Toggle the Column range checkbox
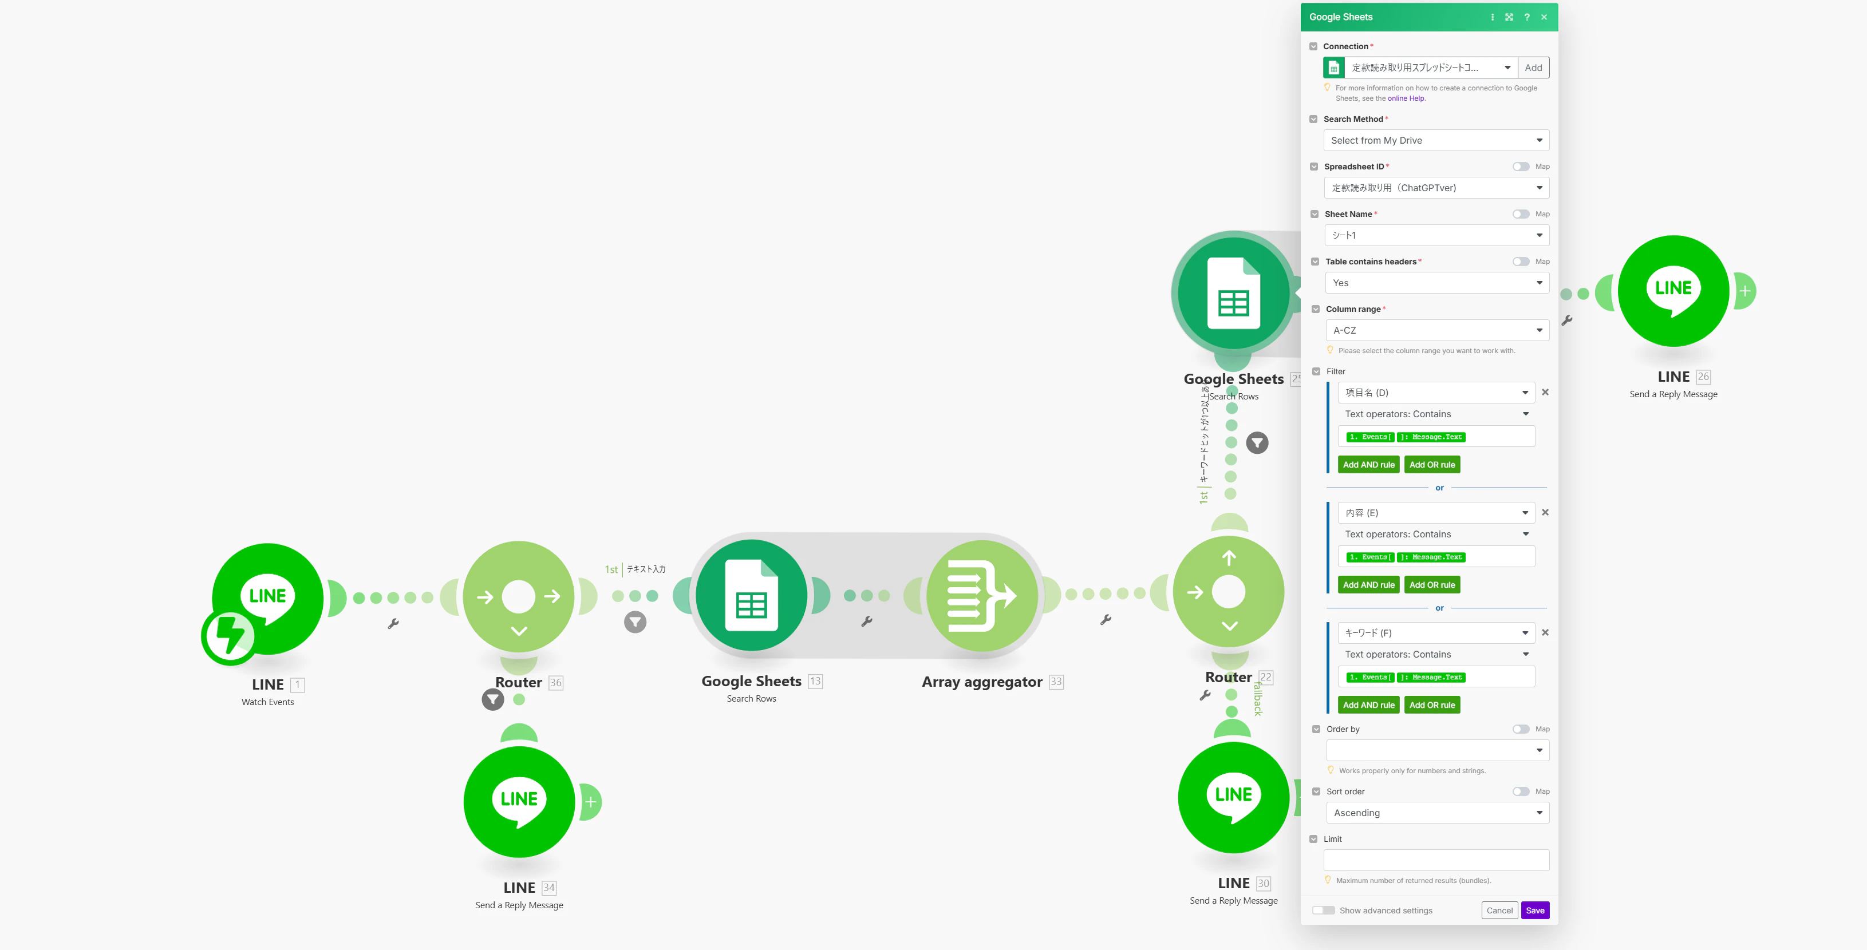 click(x=1316, y=308)
